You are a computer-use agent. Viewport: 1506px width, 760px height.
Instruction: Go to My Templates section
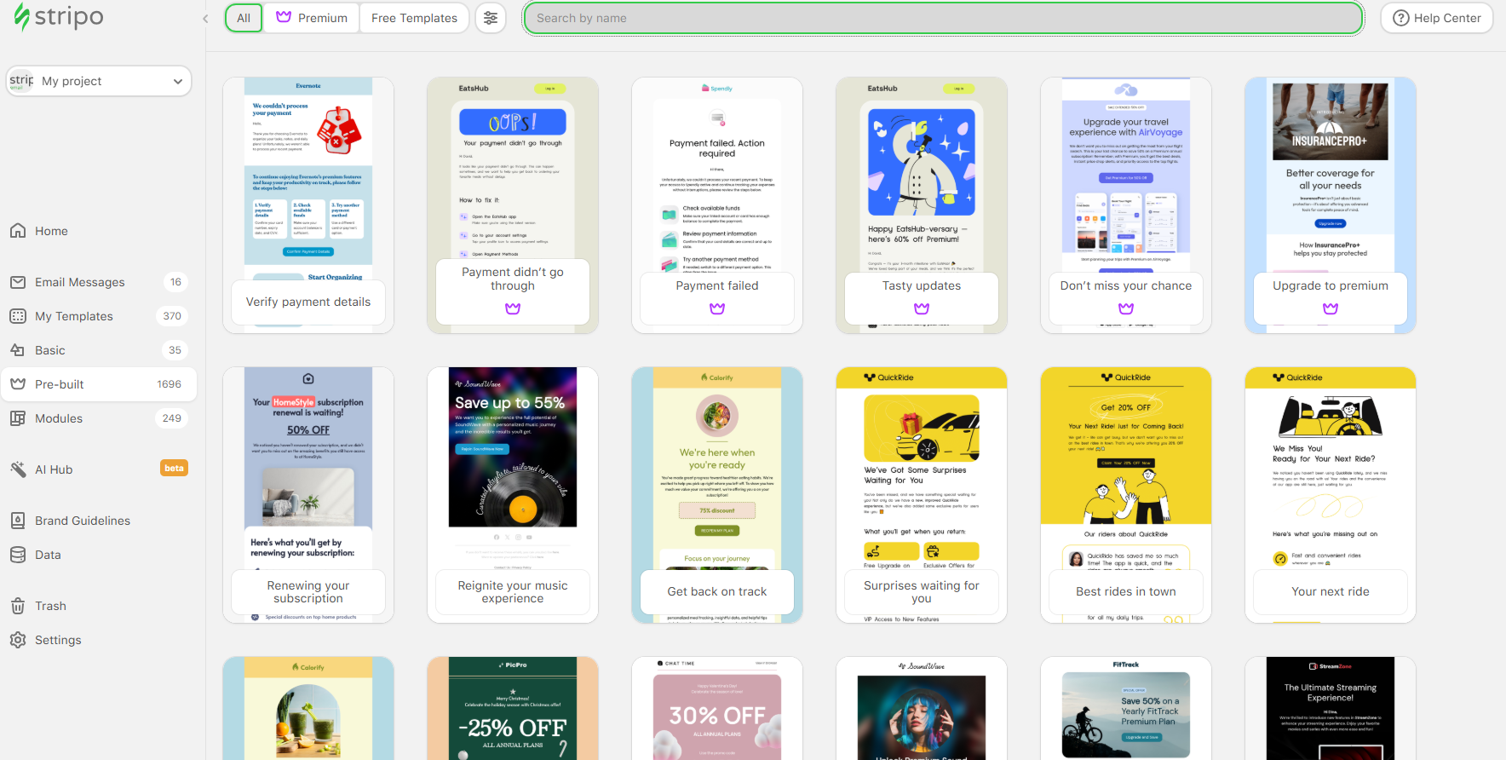74,316
